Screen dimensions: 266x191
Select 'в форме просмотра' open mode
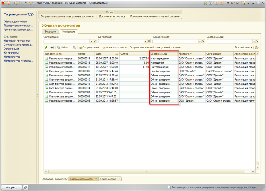(x=83, y=179)
